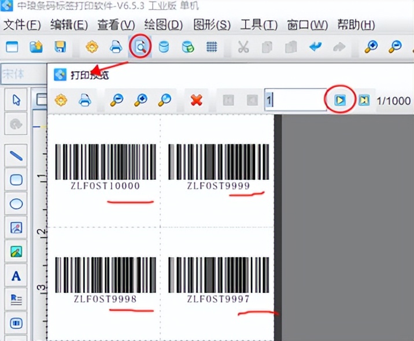Screen dimensions: 414x341
Task: Open an existing label file
Action: tap(36, 47)
